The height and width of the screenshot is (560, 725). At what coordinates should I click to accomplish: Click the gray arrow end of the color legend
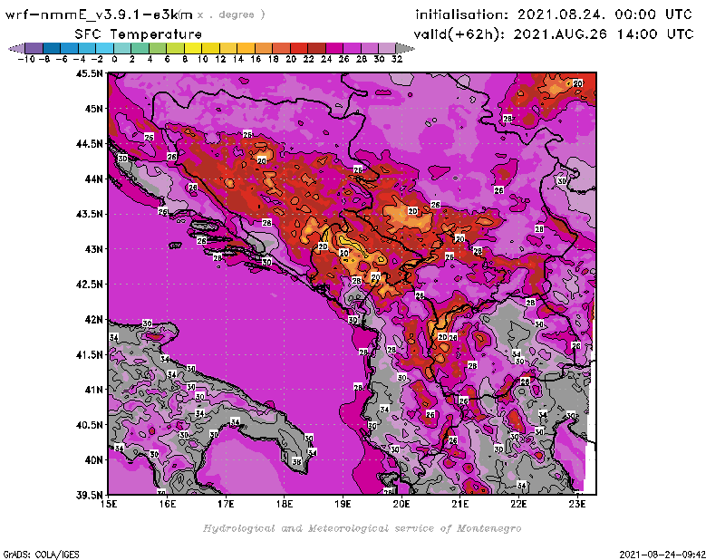tap(404, 48)
